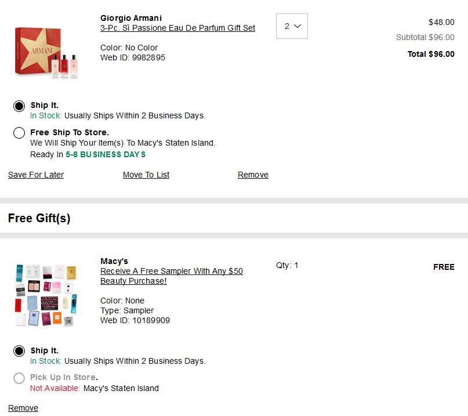
Task: Click Save For Later link
Action: pyautogui.click(x=36, y=175)
